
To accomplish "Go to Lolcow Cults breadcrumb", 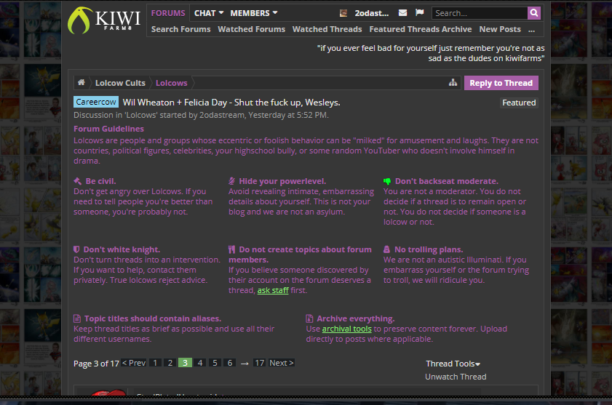I will (x=120, y=83).
